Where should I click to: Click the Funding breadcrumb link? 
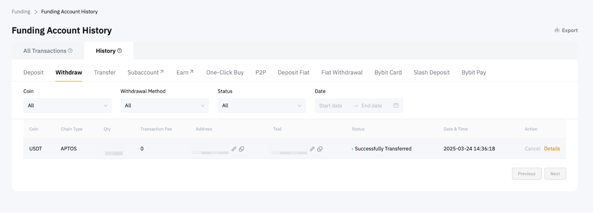coord(21,12)
